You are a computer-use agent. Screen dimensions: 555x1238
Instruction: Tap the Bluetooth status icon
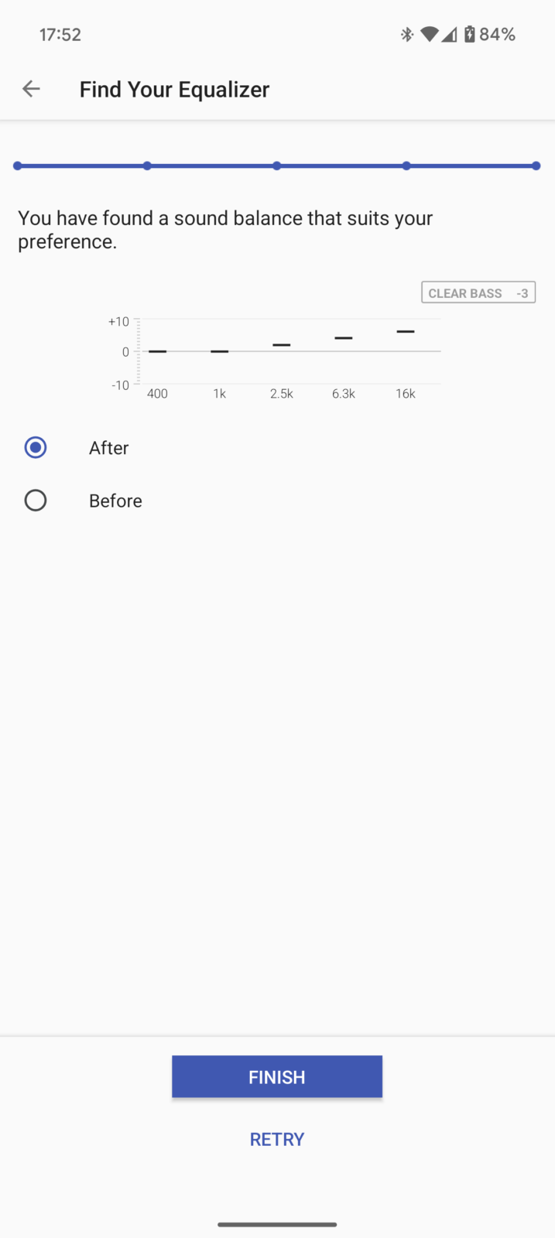click(x=406, y=34)
